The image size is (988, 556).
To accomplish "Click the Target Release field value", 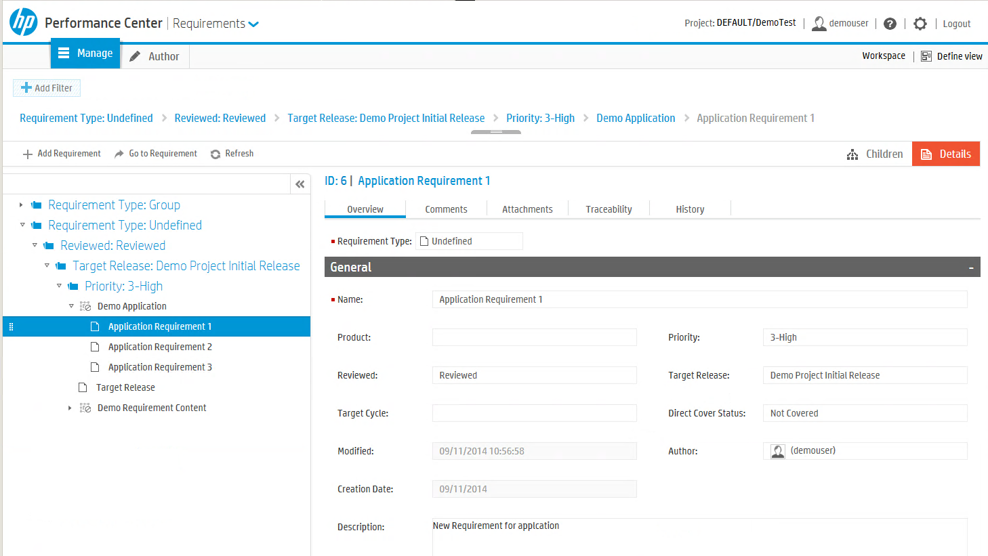I will point(865,375).
